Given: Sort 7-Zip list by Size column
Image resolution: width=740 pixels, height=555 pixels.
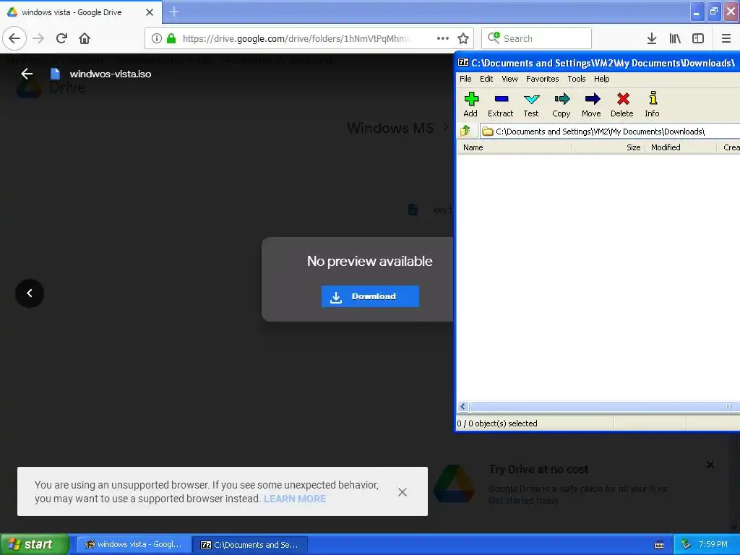Looking at the screenshot, I should (608, 147).
